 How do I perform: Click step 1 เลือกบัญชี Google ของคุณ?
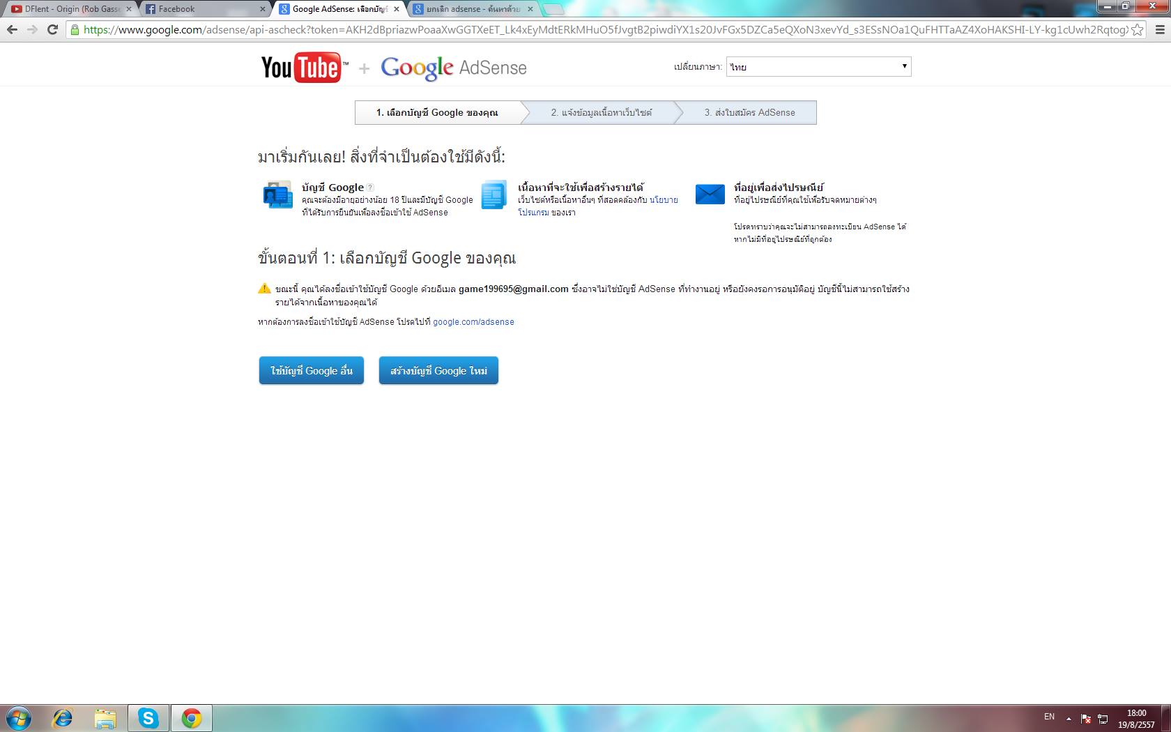pyautogui.click(x=437, y=112)
